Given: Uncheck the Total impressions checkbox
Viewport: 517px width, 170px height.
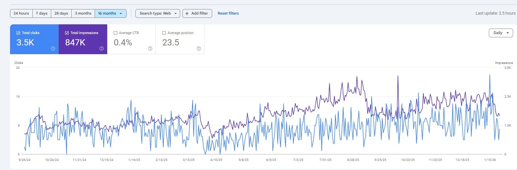Looking at the screenshot, I should point(67,33).
